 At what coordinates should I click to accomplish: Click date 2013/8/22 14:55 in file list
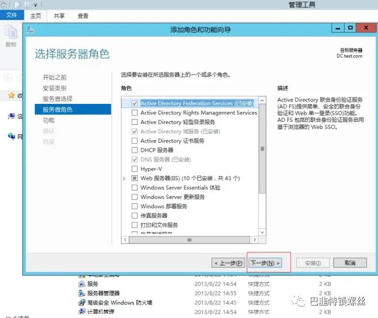pos(216,293)
